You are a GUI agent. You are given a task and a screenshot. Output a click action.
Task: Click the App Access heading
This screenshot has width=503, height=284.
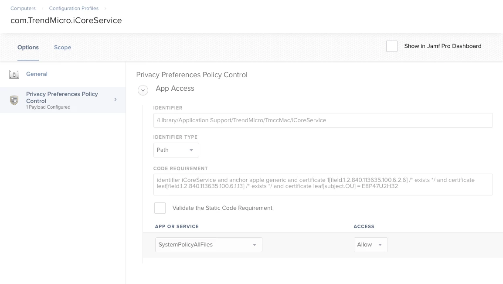point(175,89)
